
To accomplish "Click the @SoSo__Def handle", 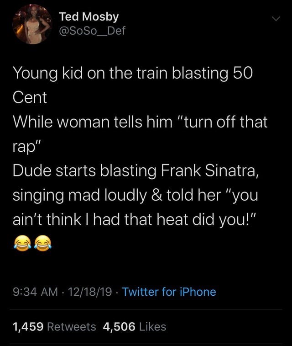I will 92,31.
